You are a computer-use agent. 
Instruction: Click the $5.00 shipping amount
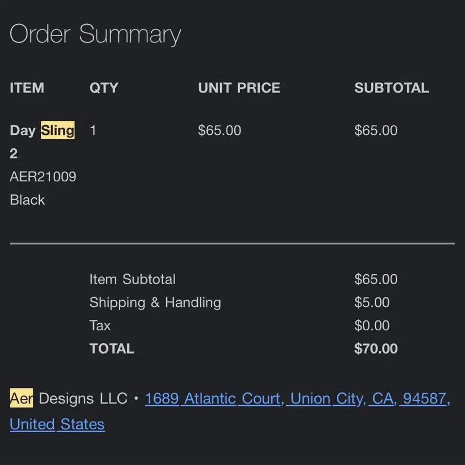click(372, 302)
